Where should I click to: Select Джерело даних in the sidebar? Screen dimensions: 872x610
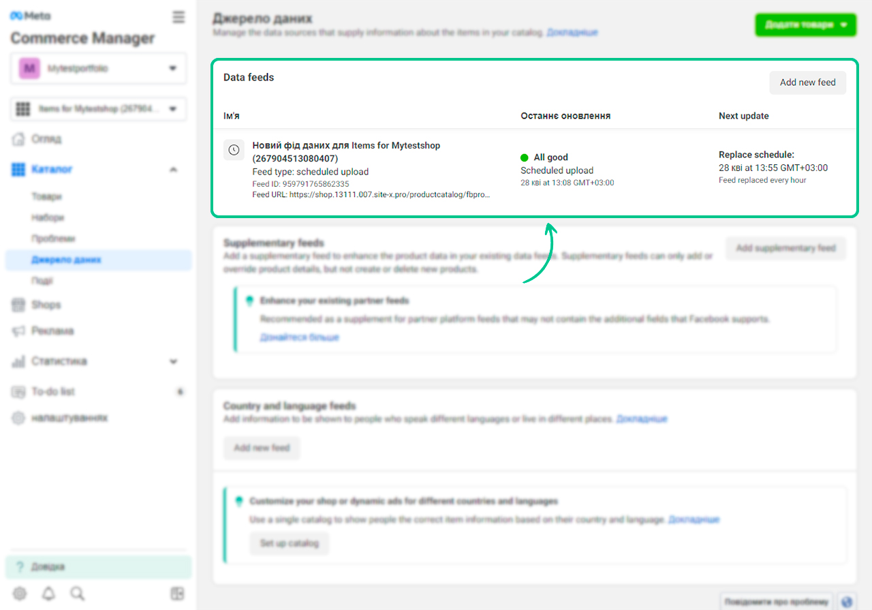click(x=99, y=260)
